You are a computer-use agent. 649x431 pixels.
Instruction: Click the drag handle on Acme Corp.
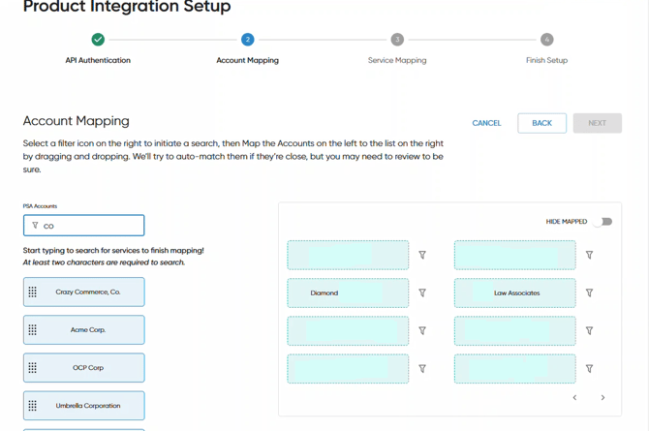click(x=33, y=330)
